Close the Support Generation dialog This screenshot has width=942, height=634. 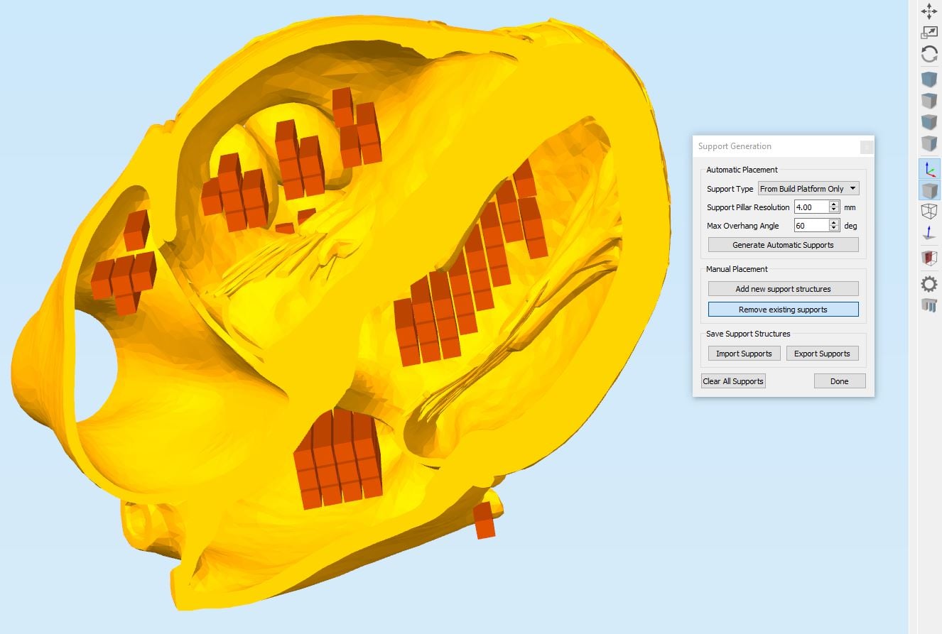[x=866, y=147]
